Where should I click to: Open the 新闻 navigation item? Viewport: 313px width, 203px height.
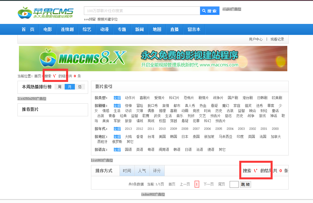tap(139, 30)
